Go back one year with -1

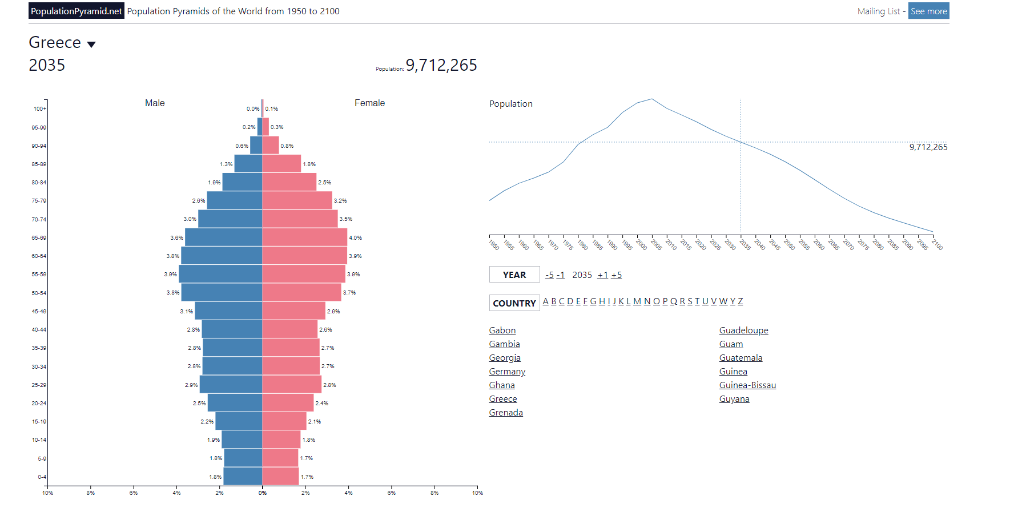pos(561,275)
